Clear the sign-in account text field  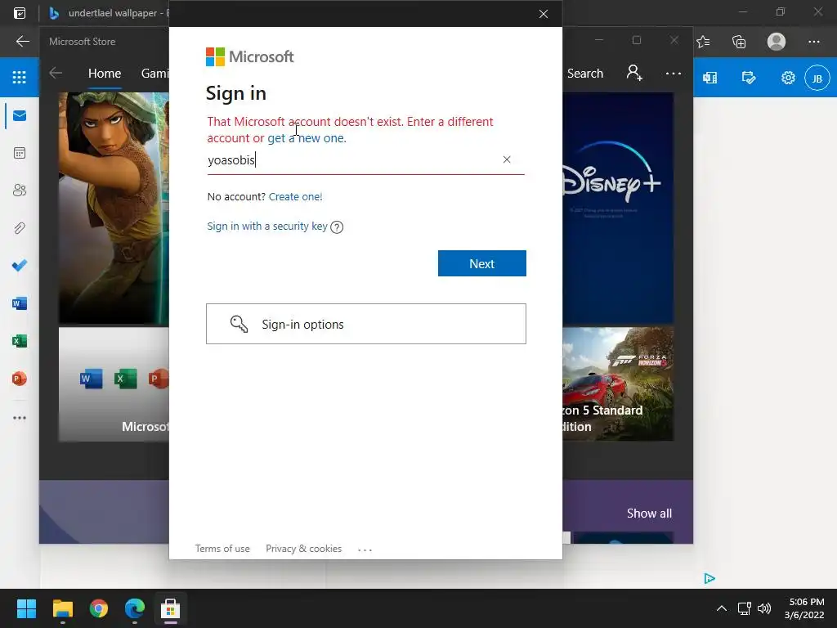click(507, 159)
